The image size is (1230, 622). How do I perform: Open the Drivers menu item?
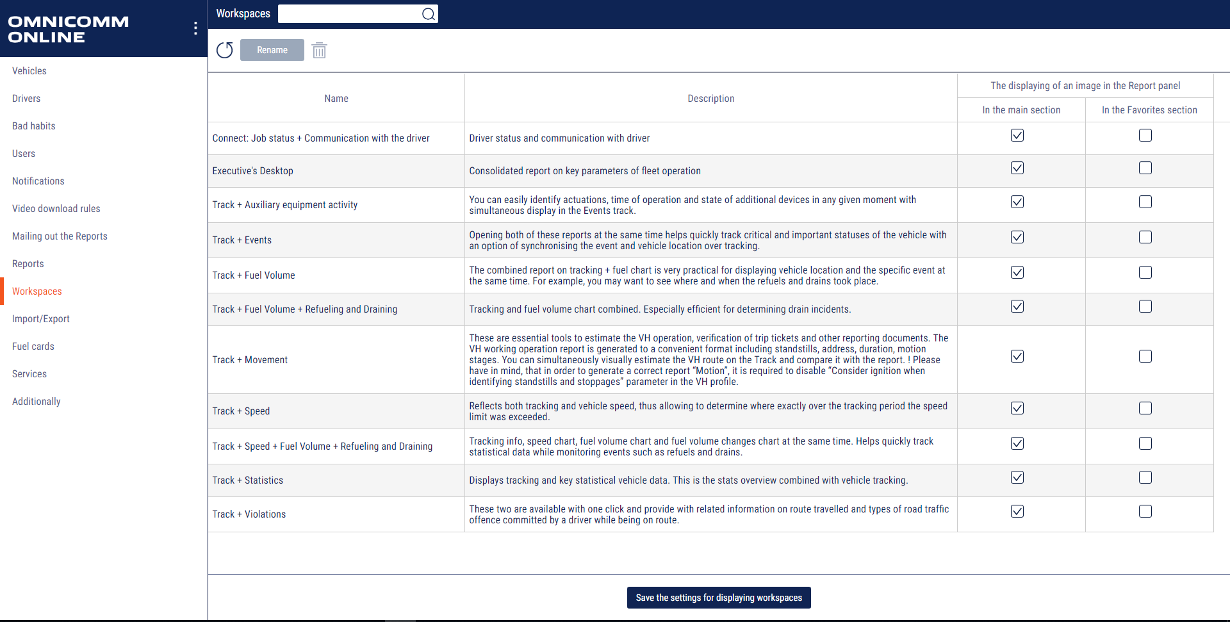click(x=26, y=99)
